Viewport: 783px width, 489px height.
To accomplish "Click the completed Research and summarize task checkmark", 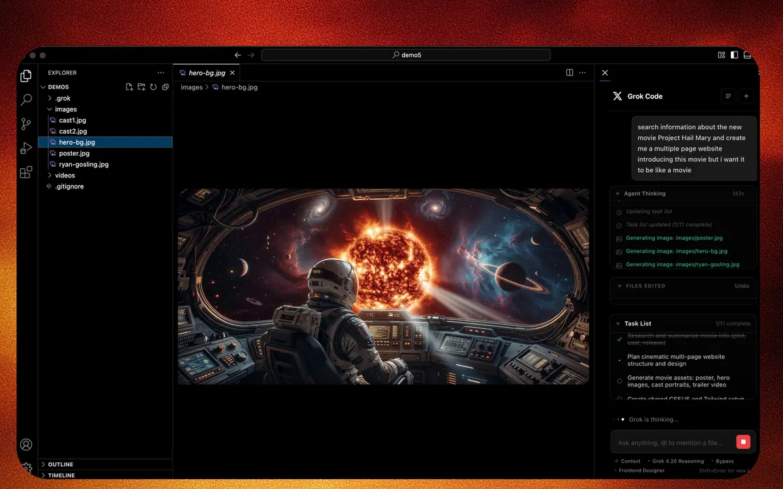I will (x=619, y=339).
